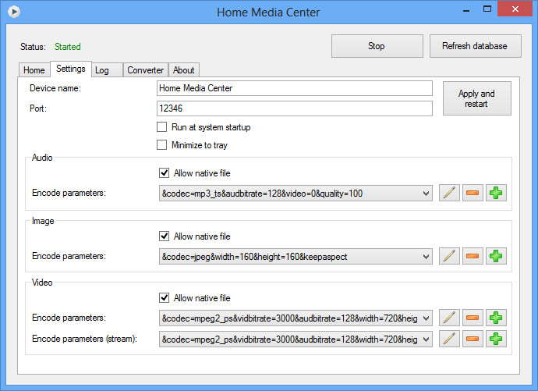Go to the Converter tab
This screenshot has height=391, width=538.
(146, 70)
